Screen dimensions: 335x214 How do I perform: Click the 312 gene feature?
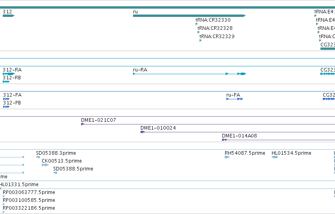pos(9,16)
